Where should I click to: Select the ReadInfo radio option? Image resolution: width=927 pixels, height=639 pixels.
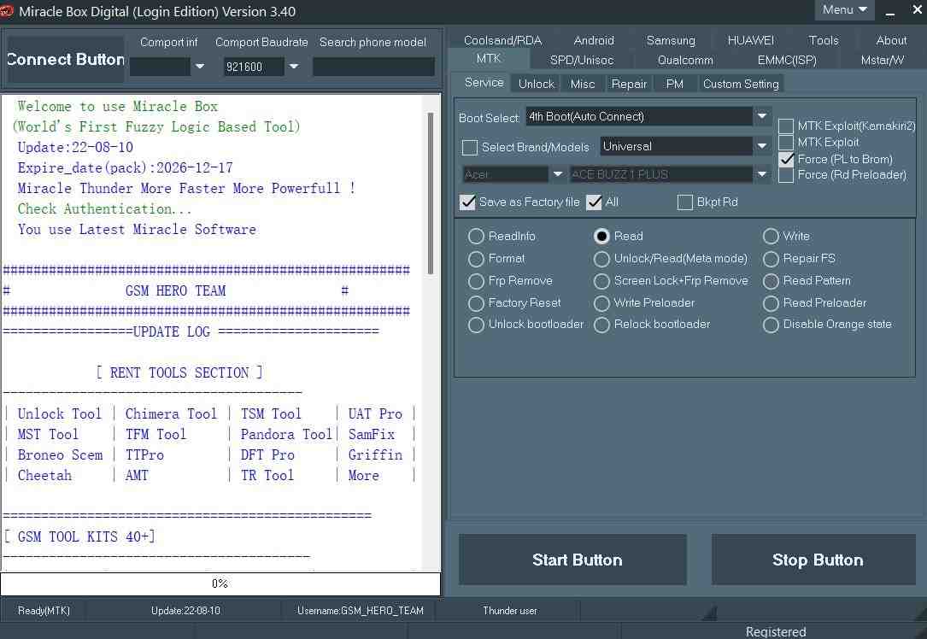(x=476, y=237)
